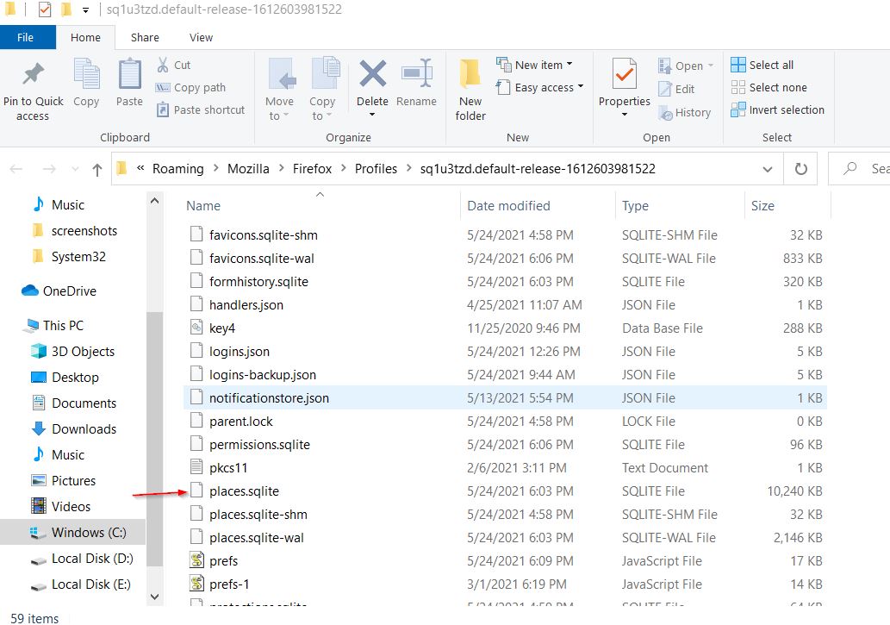
Task: Go up one folder level arrow
Action: click(97, 169)
